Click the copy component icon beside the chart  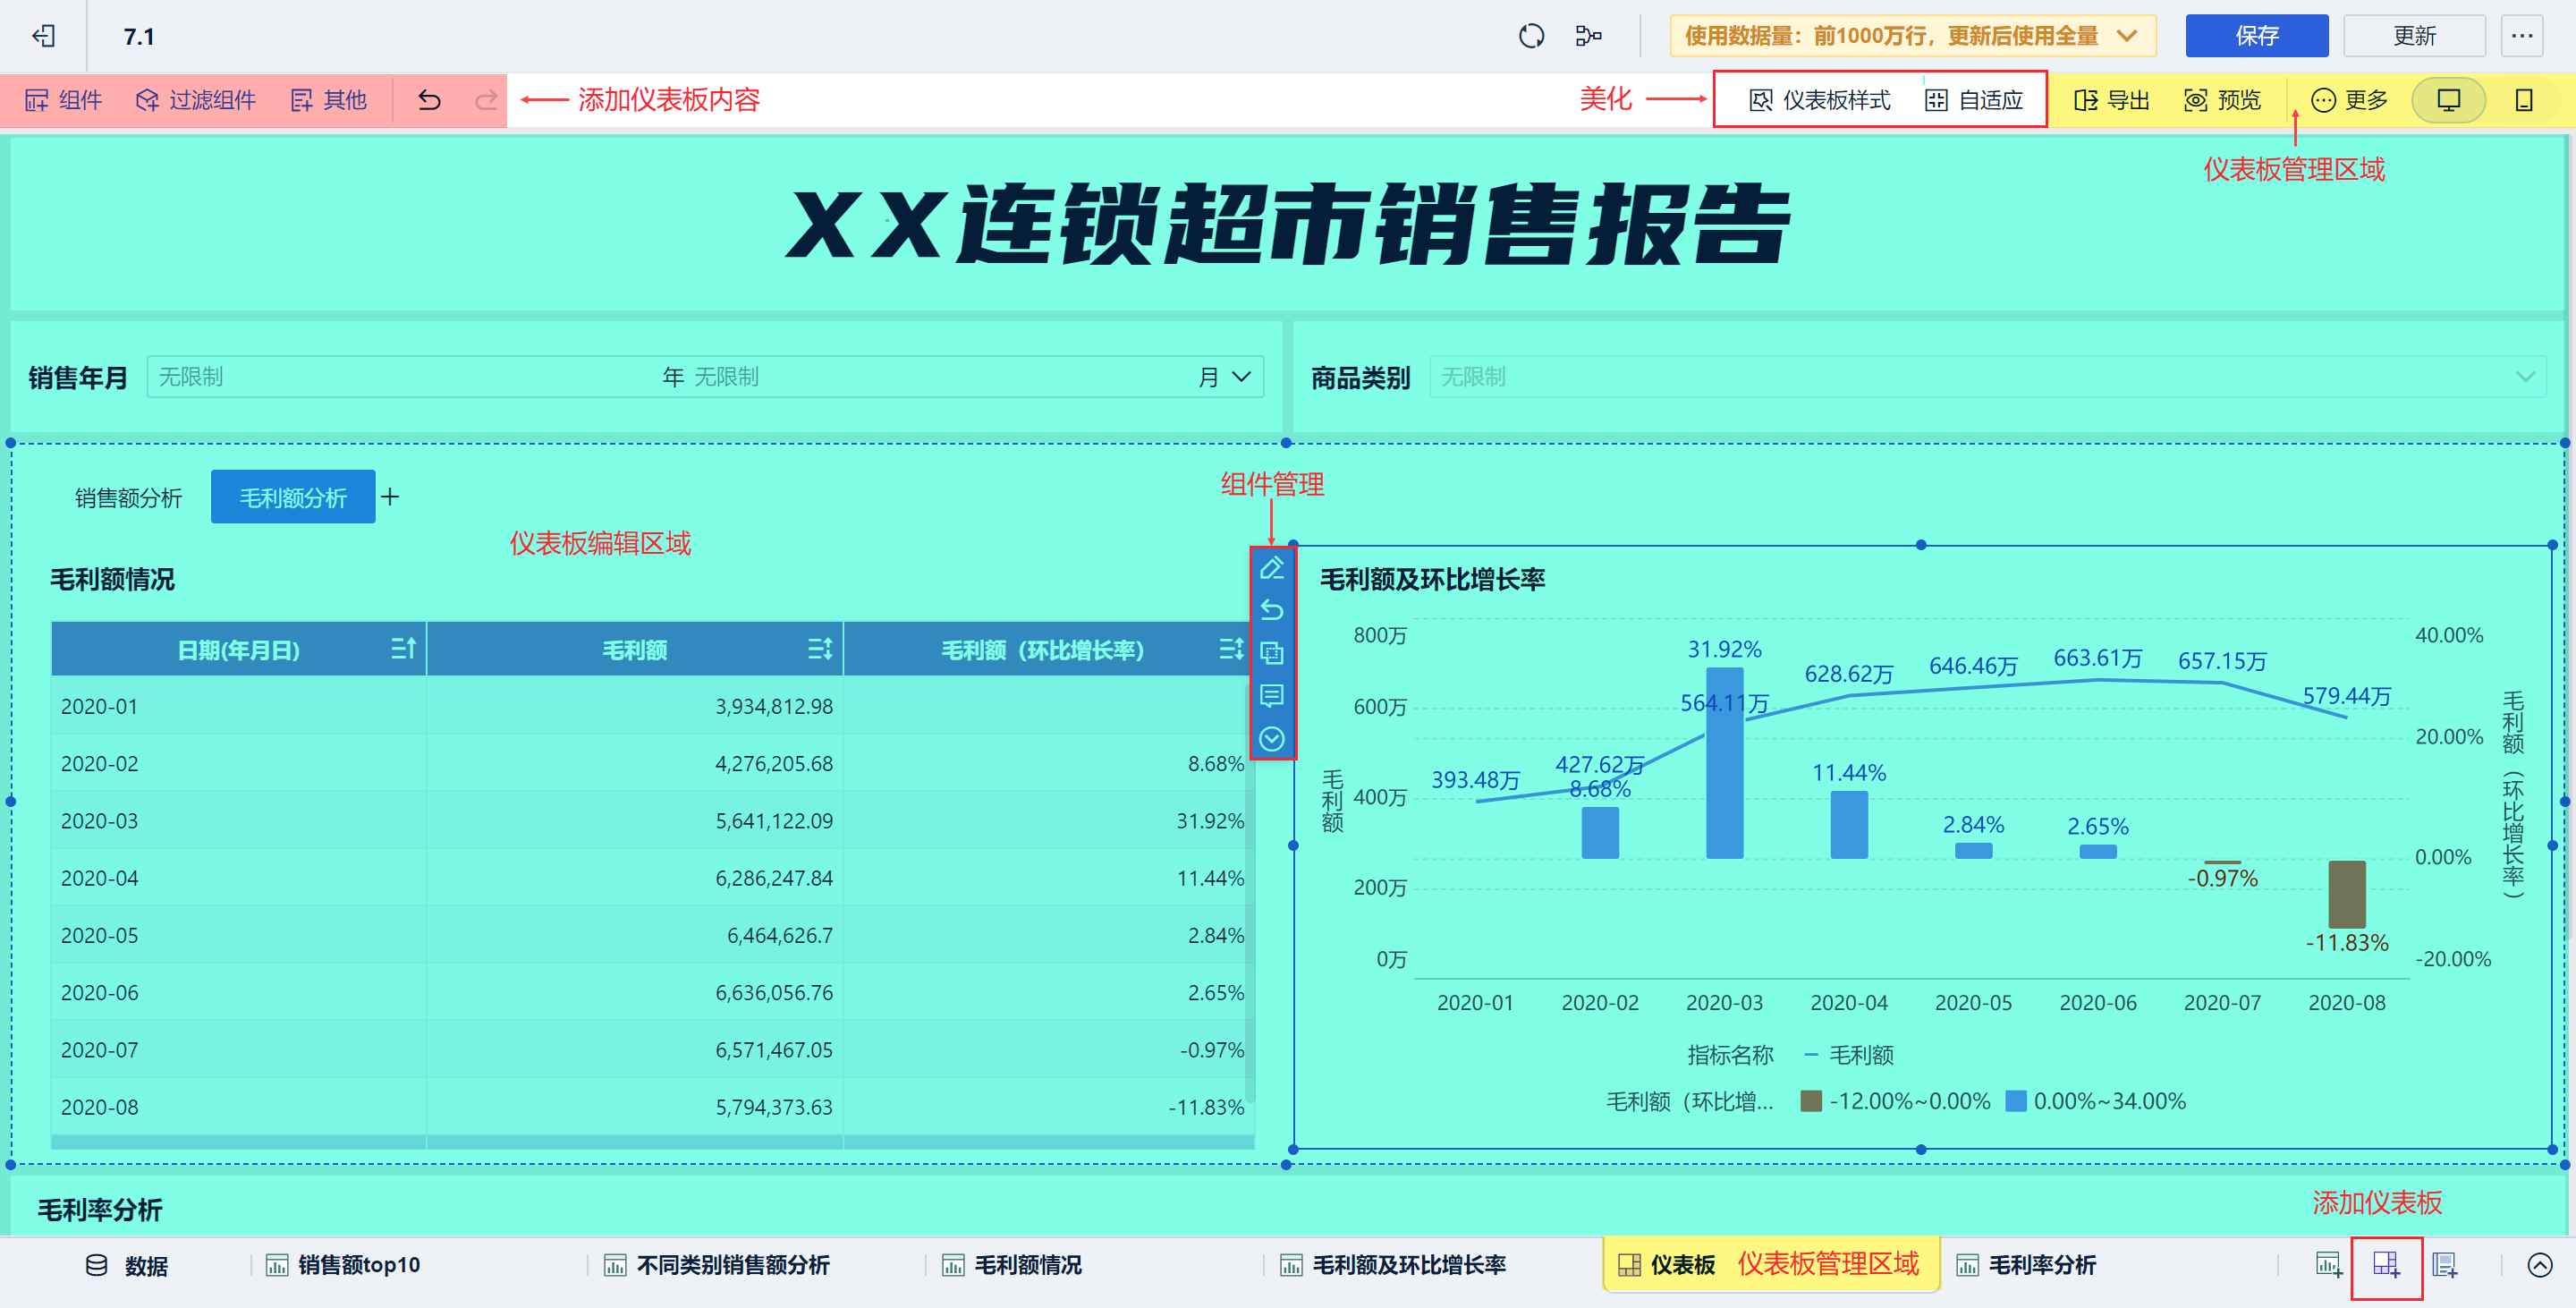(x=1271, y=653)
